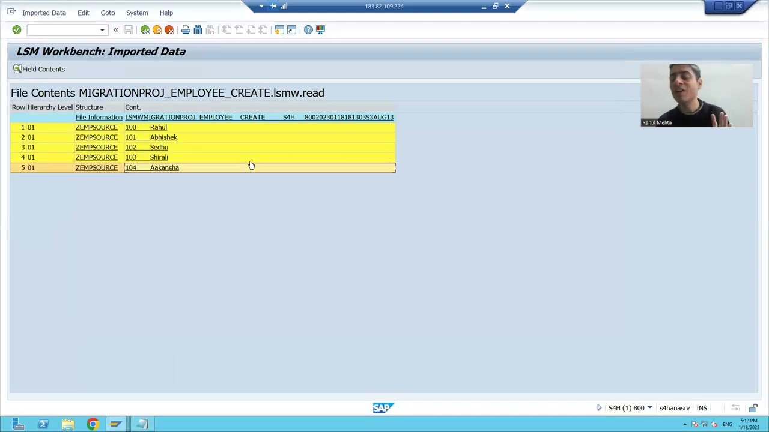Open the Imported Data menu
Viewport: 769px width, 432px height.
click(44, 13)
